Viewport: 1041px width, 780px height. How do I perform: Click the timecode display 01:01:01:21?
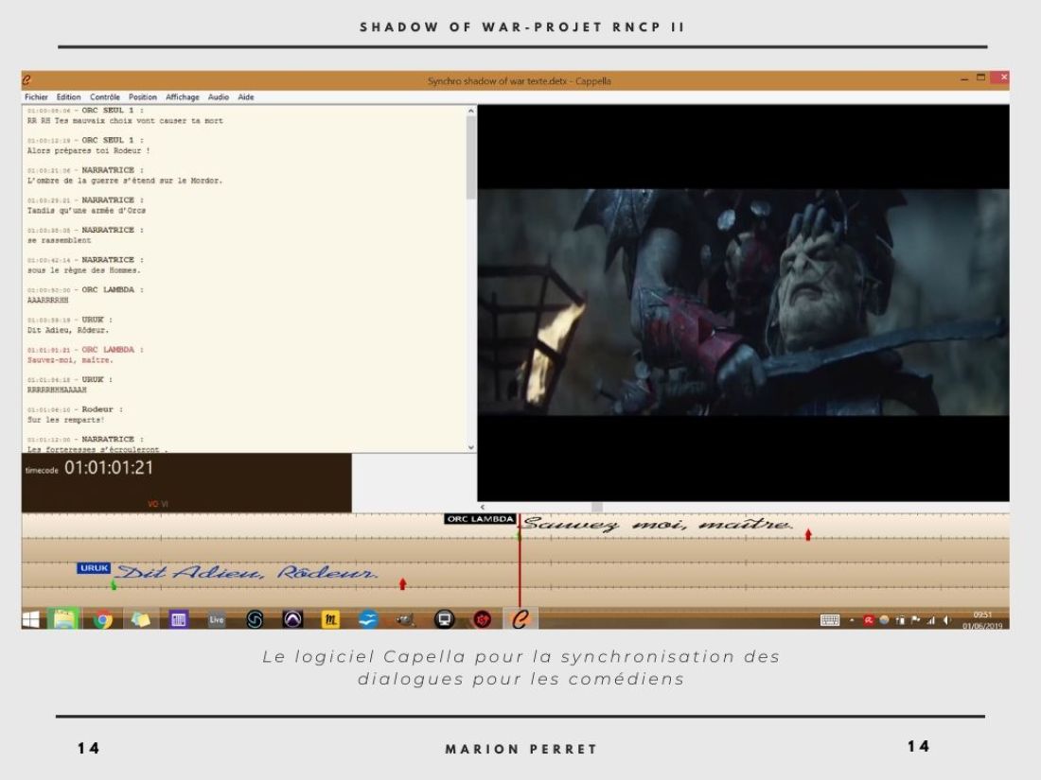coord(108,468)
